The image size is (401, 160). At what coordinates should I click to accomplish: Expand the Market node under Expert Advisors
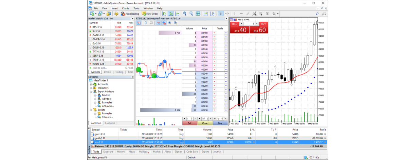(x=95, y=95)
